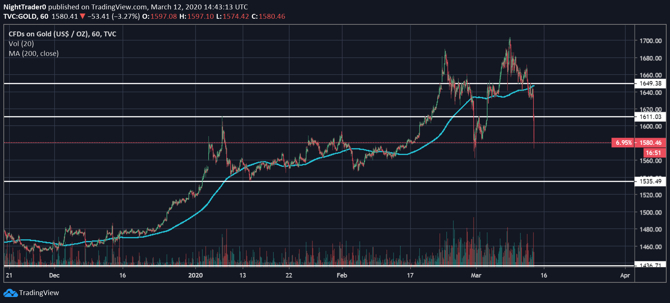The width and height of the screenshot is (670, 303).
Task: Click the 1535.49 price line label
Action: [x=650, y=181]
